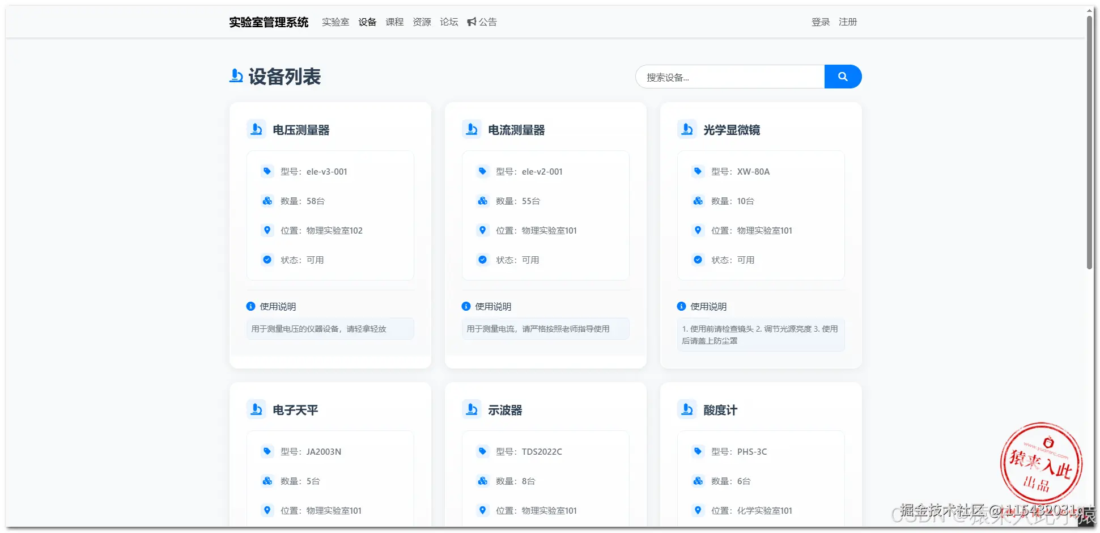Open the 资源 navigation section
The height and width of the screenshot is (533, 1100).
(422, 22)
